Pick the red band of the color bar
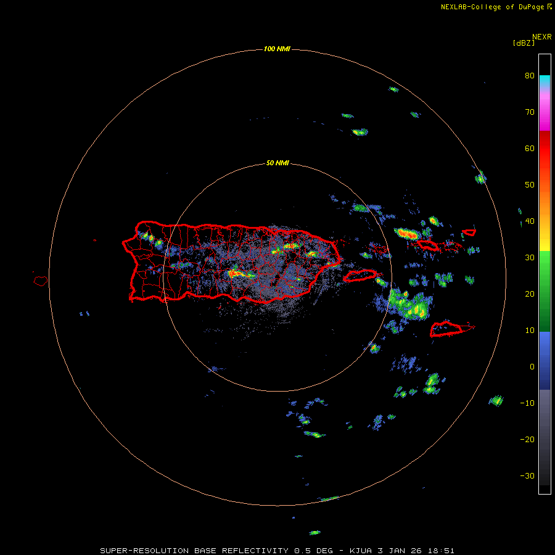Screen dimensions: 555x555 (545, 149)
